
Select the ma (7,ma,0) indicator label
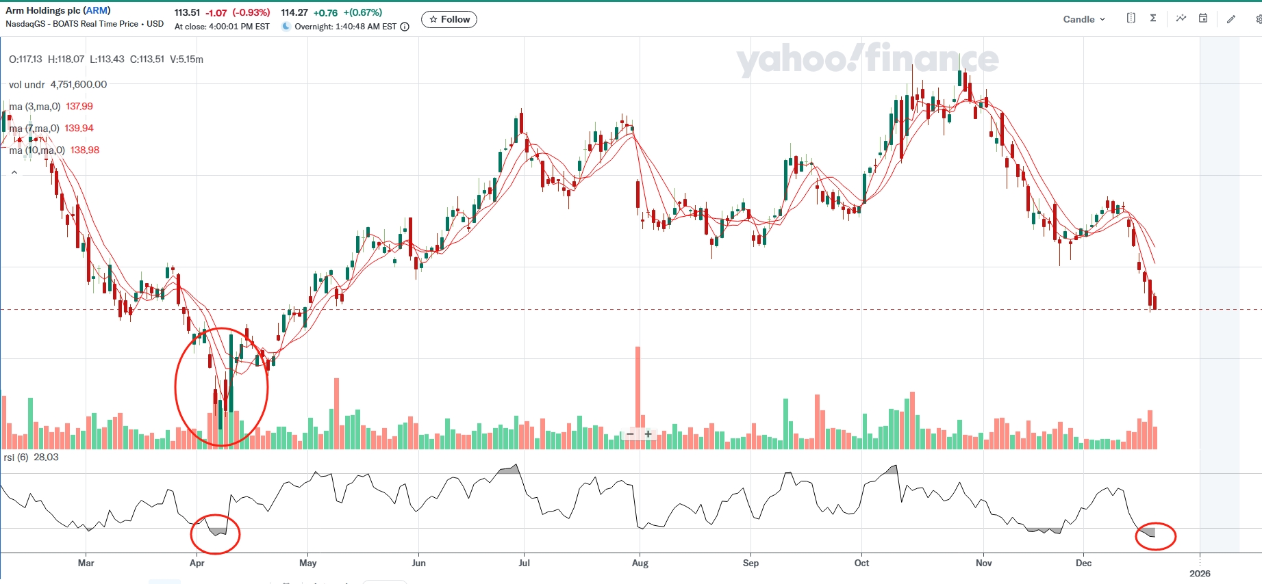[34, 129]
